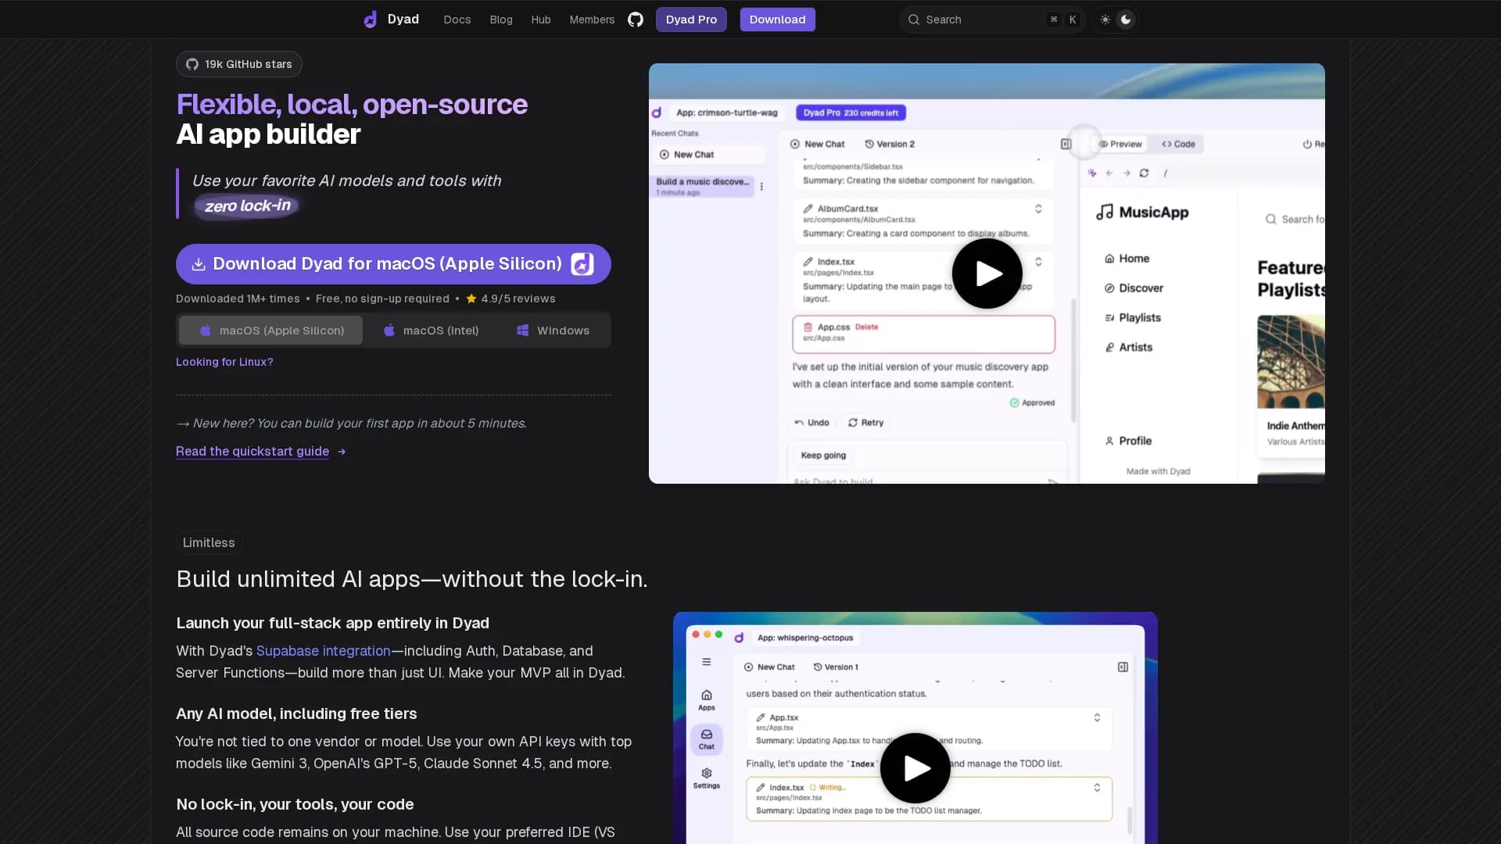Click the star icon beside 4.9/5 reviews
This screenshot has width=1501, height=844.
click(x=471, y=299)
